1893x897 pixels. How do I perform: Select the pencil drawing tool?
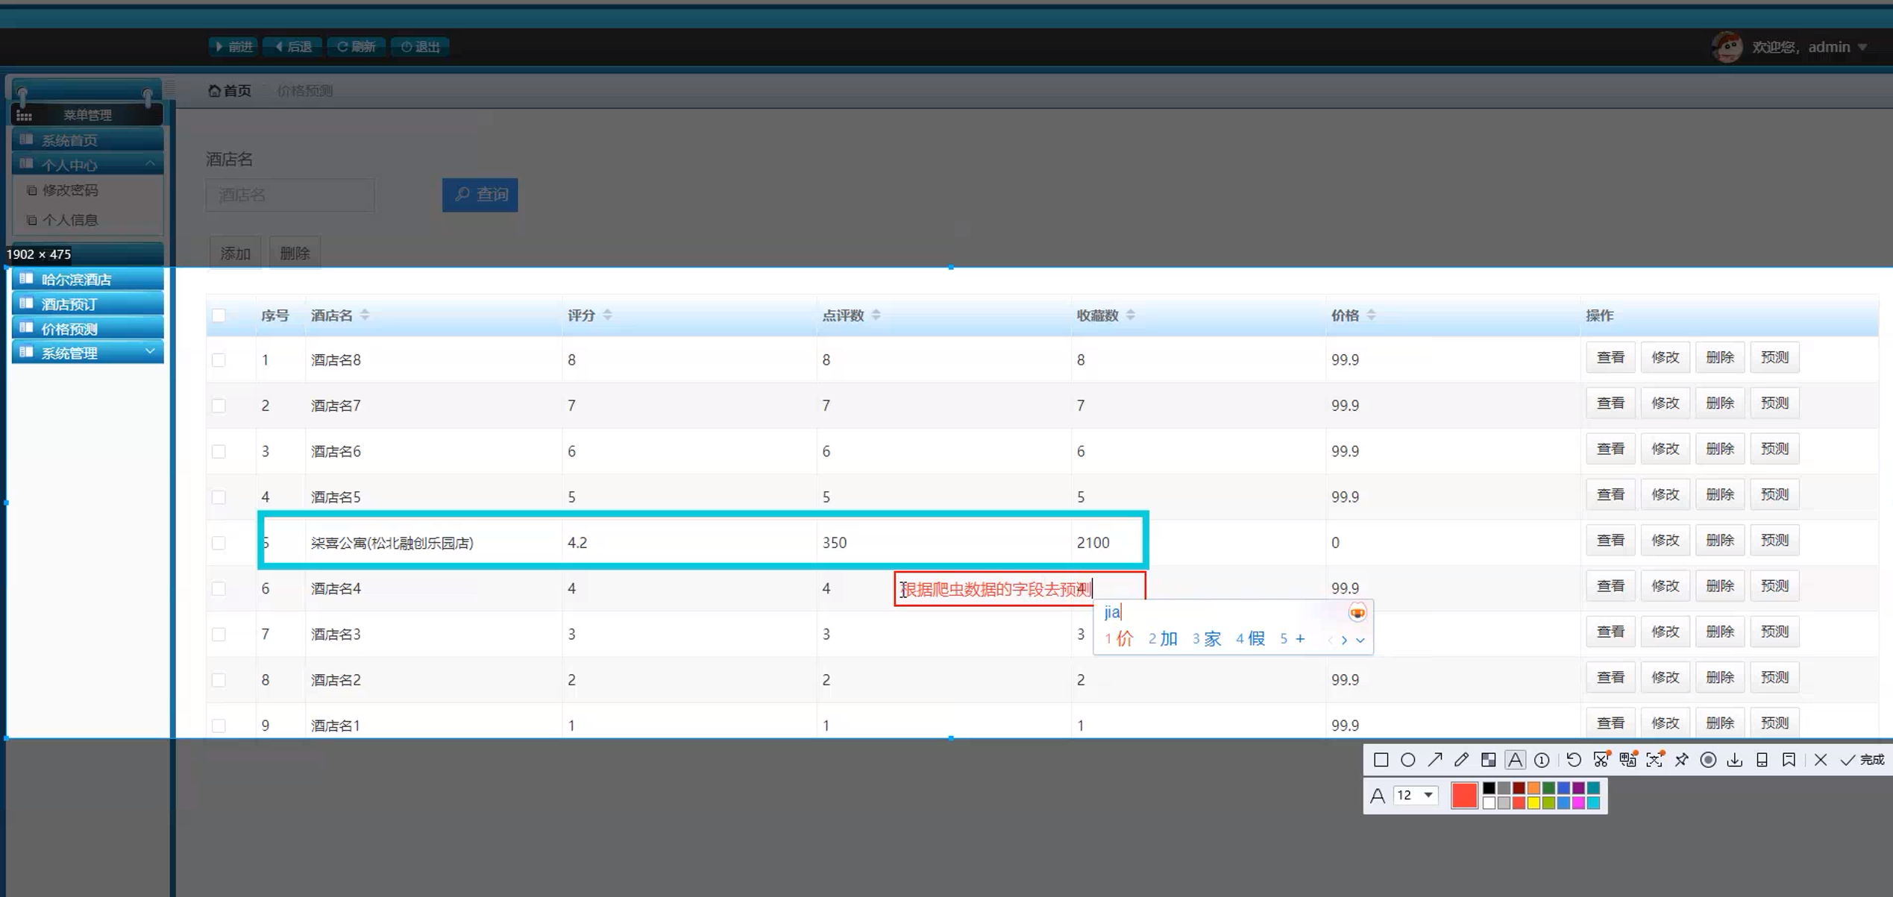(x=1461, y=760)
